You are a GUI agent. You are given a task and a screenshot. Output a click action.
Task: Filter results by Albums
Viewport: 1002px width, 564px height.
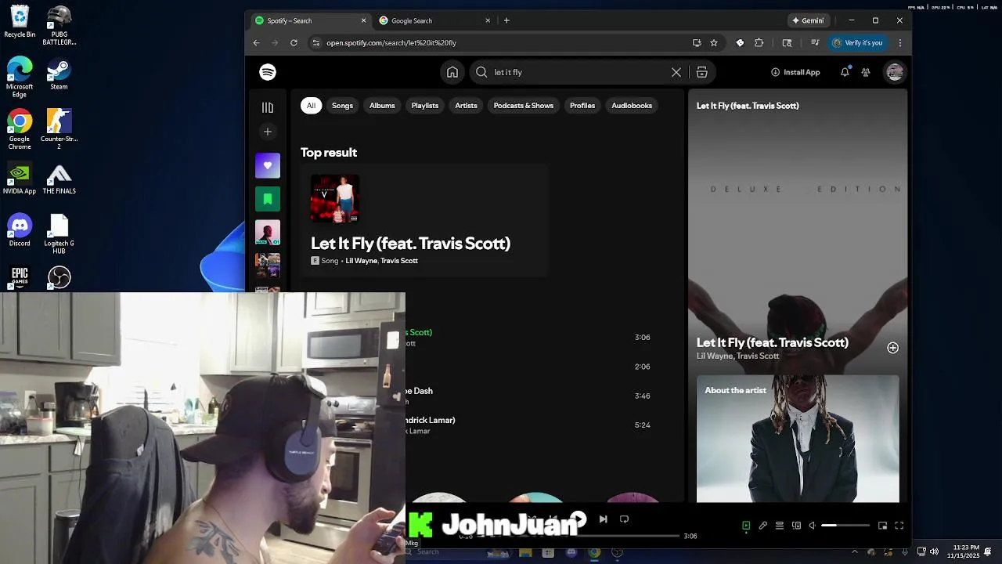pyautogui.click(x=382, y=106)
